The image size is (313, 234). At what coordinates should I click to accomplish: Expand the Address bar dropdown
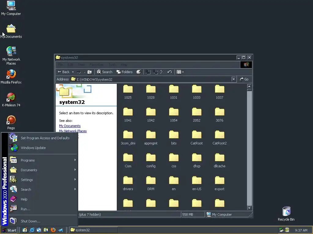pos(234,79)
